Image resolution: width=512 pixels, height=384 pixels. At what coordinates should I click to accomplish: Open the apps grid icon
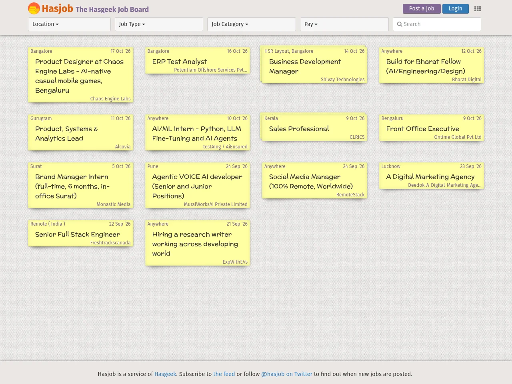(478, 9)
